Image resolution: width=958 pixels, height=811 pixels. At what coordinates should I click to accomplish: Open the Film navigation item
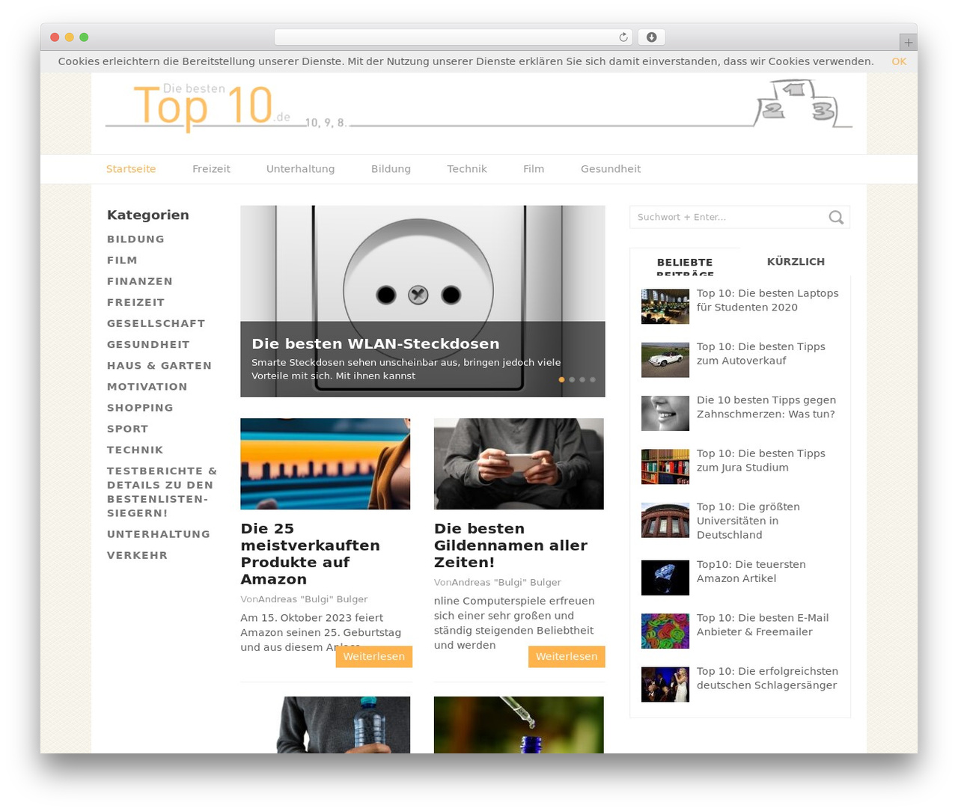[x=534, y=169]
